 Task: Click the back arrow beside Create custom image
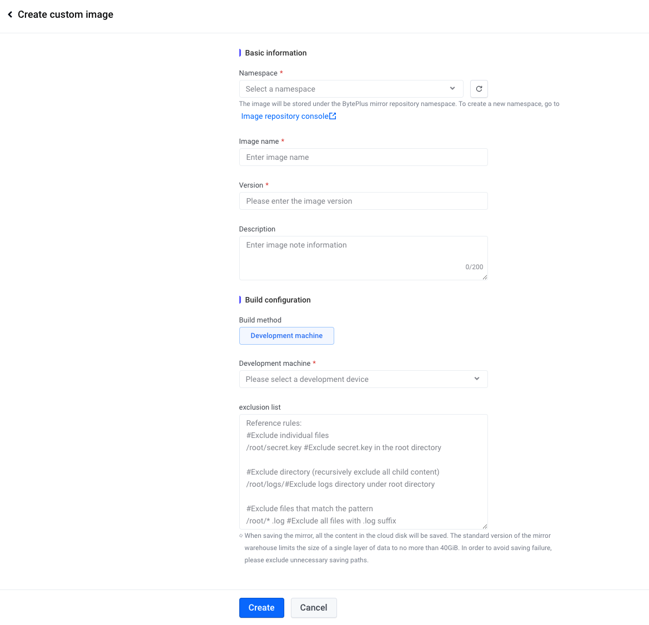[10, 14]
